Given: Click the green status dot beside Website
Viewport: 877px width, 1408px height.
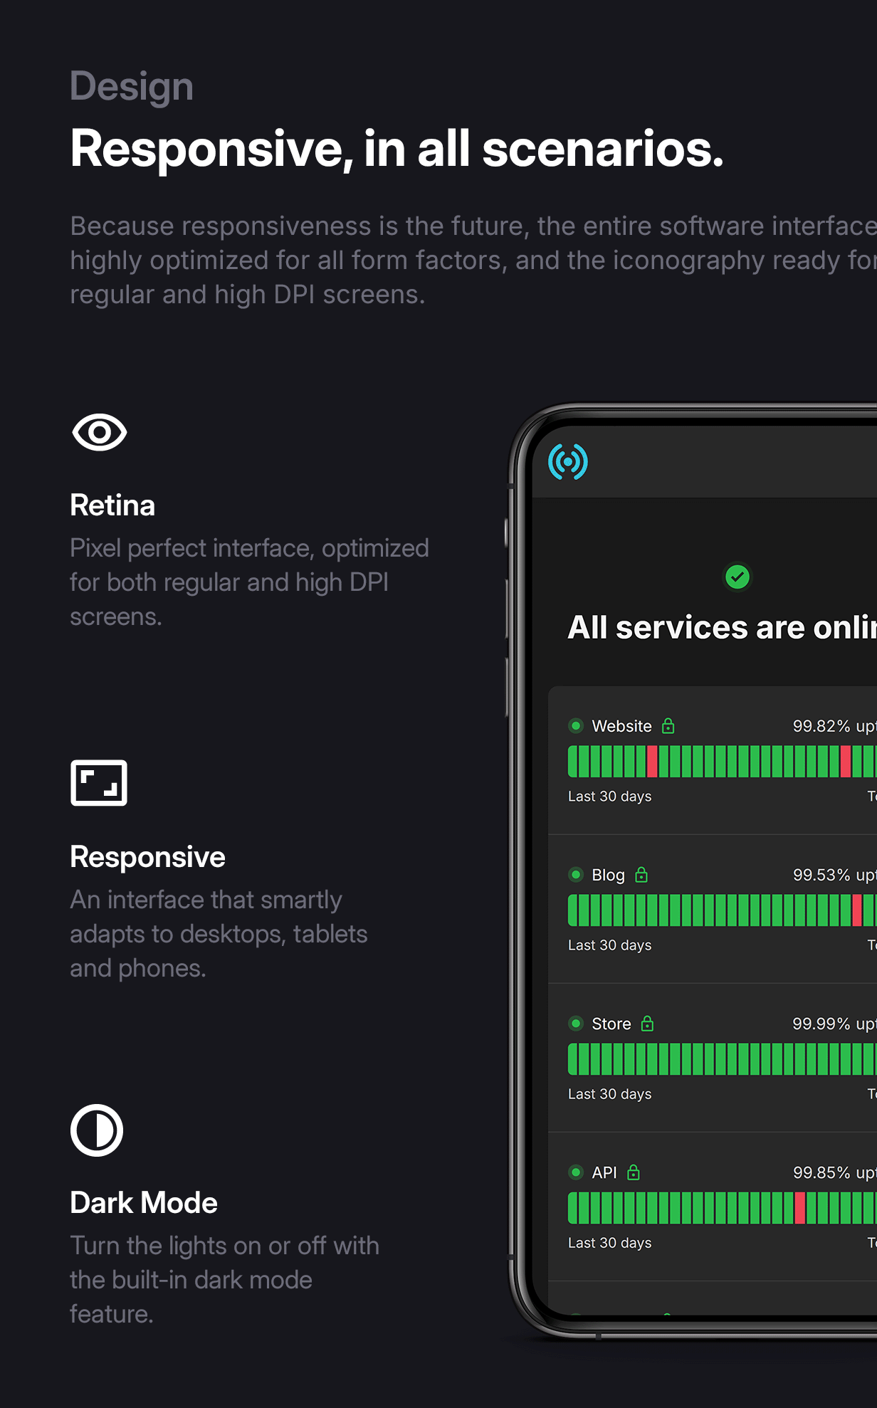Looking at the screenshot, I should click(576, 725).
